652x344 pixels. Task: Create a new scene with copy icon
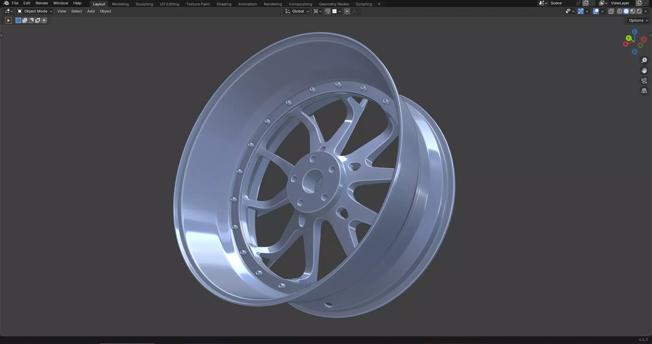coord(586,3)
